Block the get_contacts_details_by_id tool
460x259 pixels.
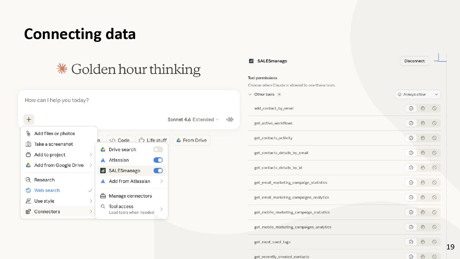click(x=434, y=168)
